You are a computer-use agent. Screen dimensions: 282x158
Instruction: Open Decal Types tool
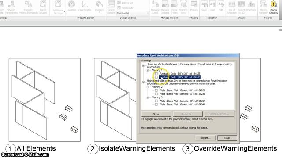click(x=174, y=7)
